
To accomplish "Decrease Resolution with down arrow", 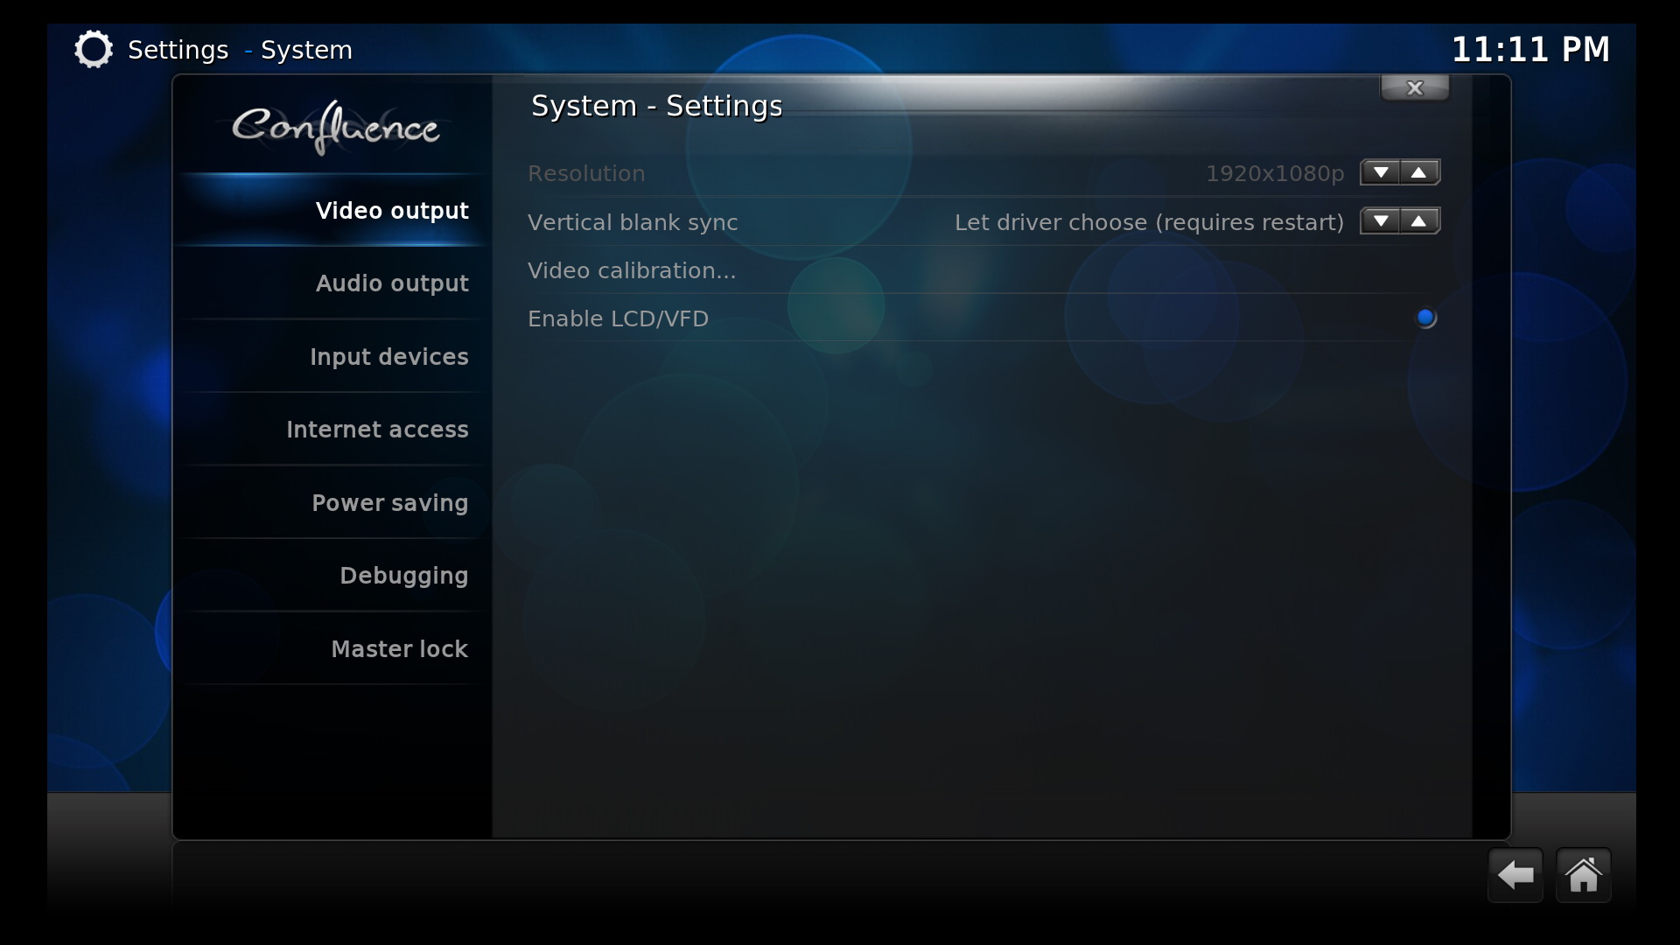I will pos(1380,172).
